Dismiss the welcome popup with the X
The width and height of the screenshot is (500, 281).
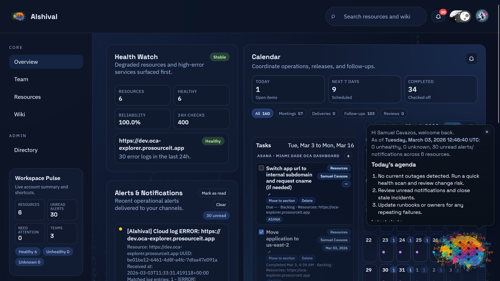pyautogui.click(x=487, y=132)
